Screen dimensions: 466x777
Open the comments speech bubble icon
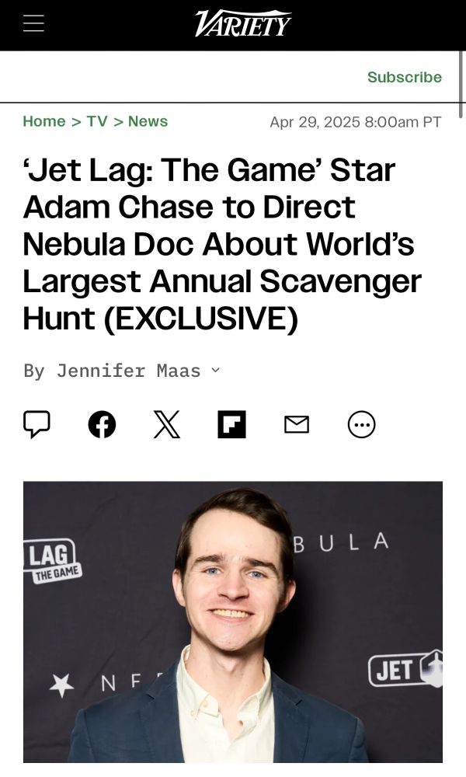pyautogui.click(x=37, y=424)
